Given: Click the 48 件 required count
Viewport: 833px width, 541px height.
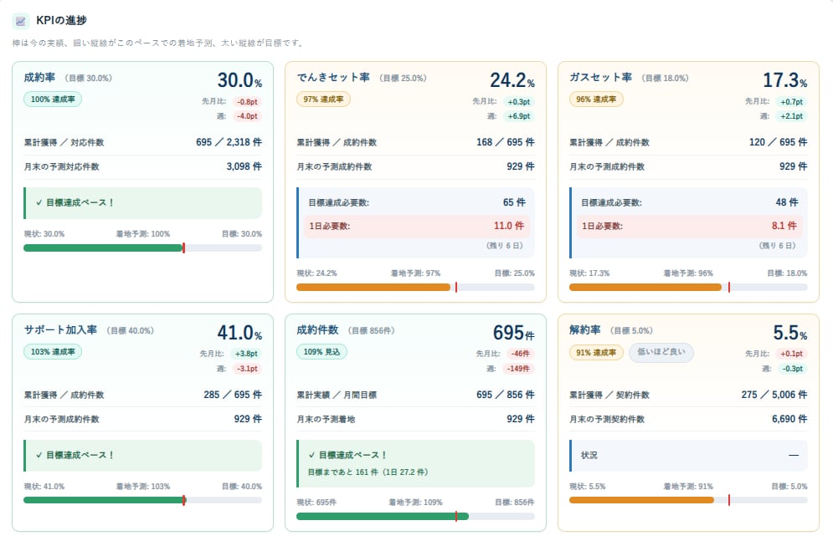Looking at the screenshot, I should (x=787, y=202).
